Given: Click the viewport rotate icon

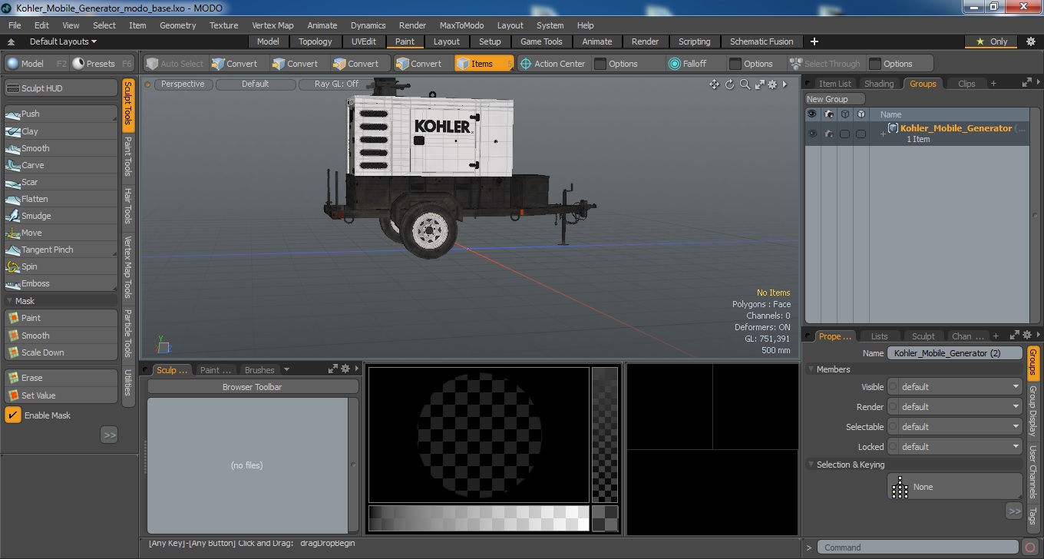Looking at the screenshot, I should click(730, 84).
